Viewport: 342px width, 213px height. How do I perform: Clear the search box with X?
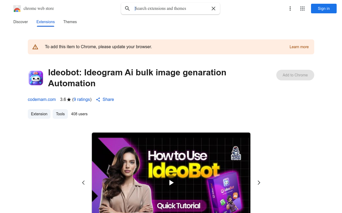coord(213,9)
